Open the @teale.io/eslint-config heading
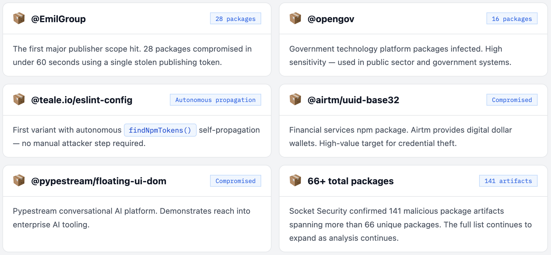Viewport: 551px width, 255px height. (82, 100)
